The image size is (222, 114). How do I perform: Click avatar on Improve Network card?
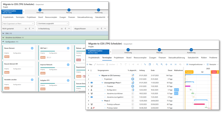(68, 65)
